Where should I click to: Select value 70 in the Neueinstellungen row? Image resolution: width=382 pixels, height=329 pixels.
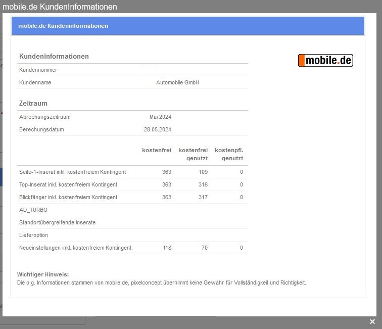click(x=205, y=248)
